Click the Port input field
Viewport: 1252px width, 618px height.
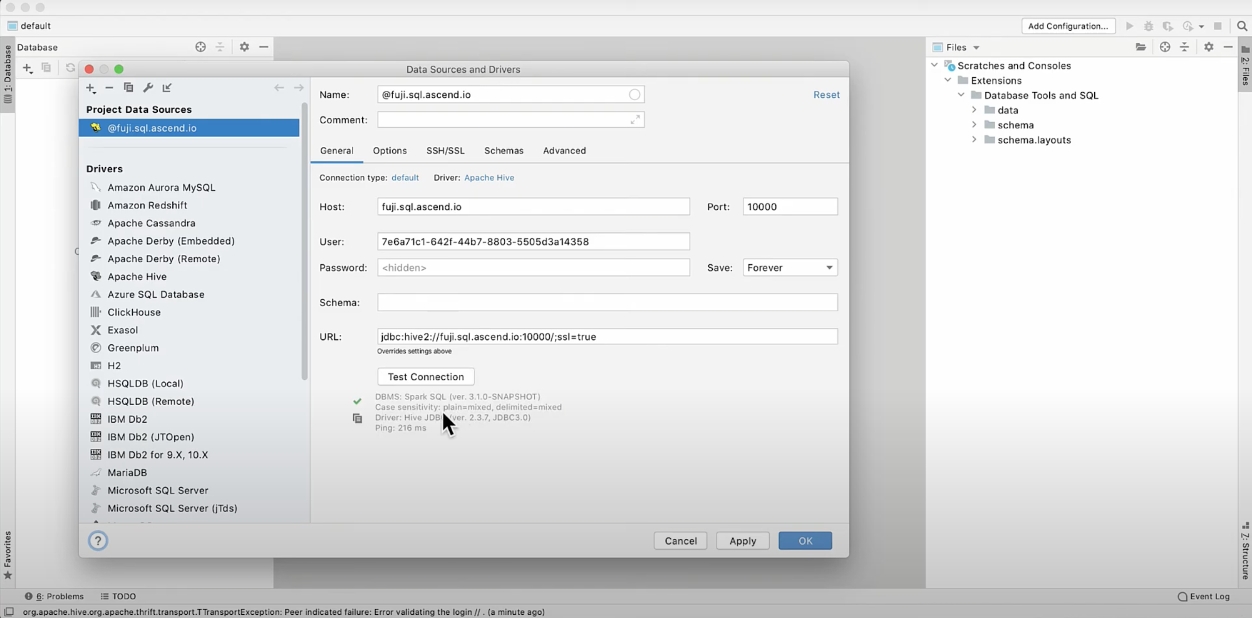[790, 207]
